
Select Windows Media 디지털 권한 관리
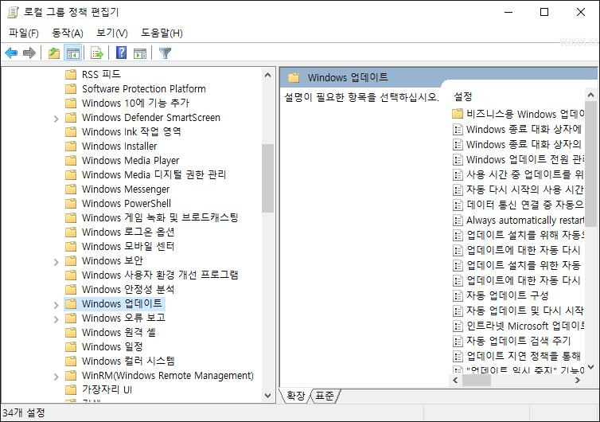tap(154, 174)
